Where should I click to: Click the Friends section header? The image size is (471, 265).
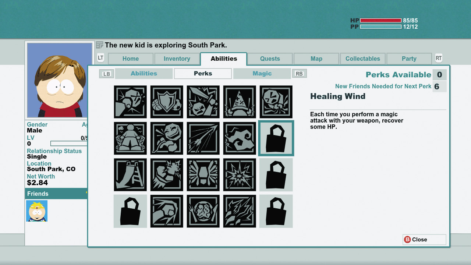56,194
